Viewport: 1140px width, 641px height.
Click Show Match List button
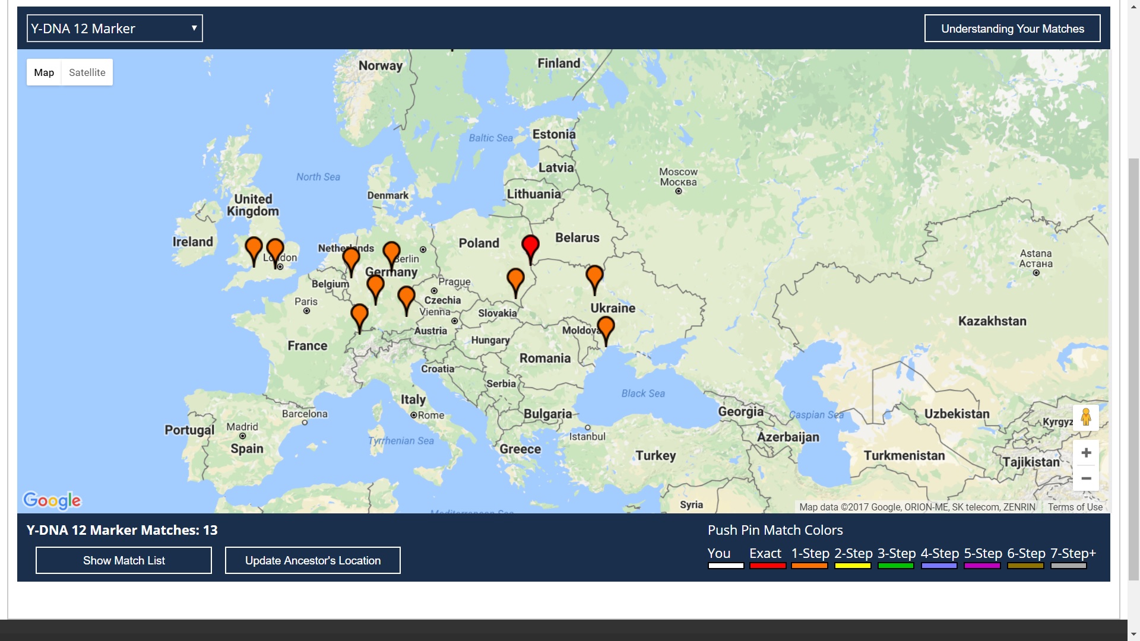pos(123,560)
